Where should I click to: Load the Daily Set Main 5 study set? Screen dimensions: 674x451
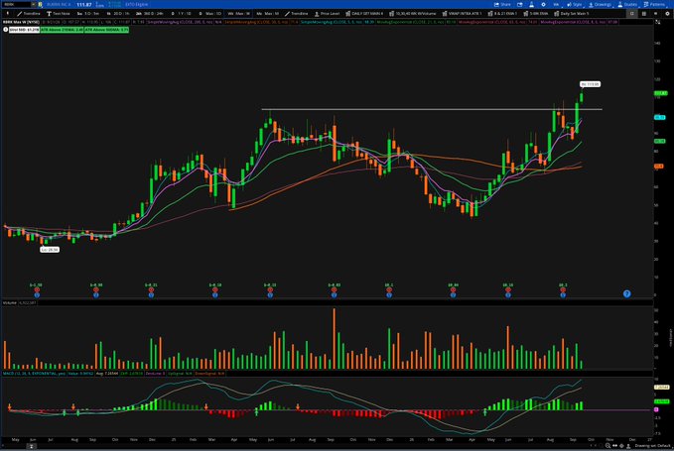point(572,13)
